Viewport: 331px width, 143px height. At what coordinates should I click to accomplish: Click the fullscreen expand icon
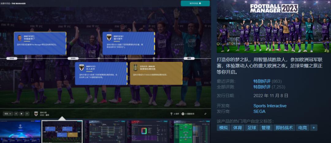pos(205,114)
